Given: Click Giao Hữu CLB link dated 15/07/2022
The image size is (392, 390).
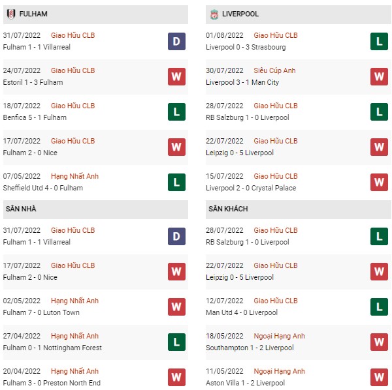Looking at the screenshot, I should point(276,176).
